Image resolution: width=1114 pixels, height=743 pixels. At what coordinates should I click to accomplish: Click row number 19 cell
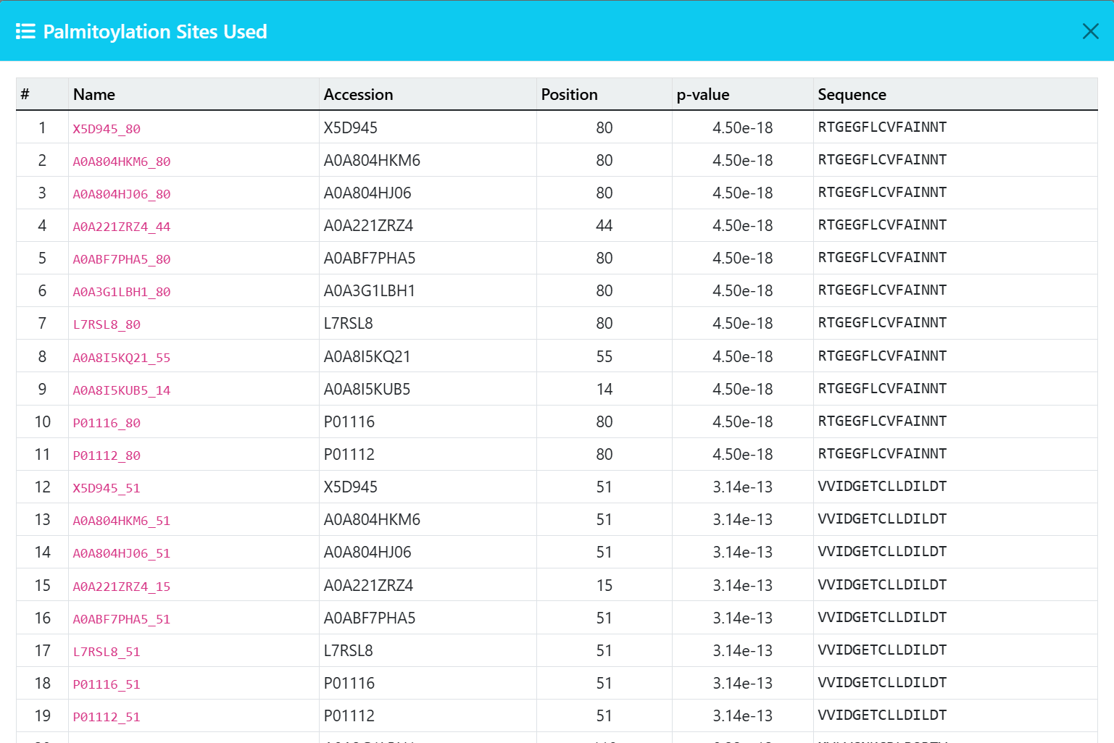pos(43,716)
